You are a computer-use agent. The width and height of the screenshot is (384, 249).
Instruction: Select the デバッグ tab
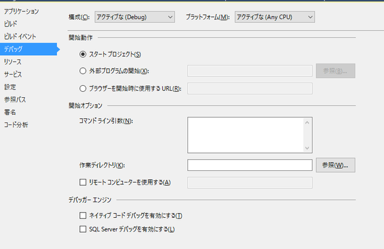pos(28,49)
